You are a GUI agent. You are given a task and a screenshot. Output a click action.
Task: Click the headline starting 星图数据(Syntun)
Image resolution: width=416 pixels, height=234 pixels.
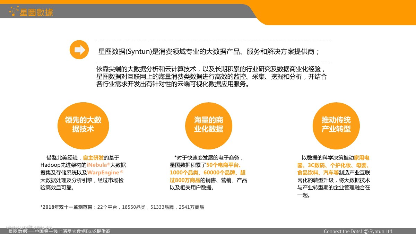pyautogui.click(x=209, y=52)
